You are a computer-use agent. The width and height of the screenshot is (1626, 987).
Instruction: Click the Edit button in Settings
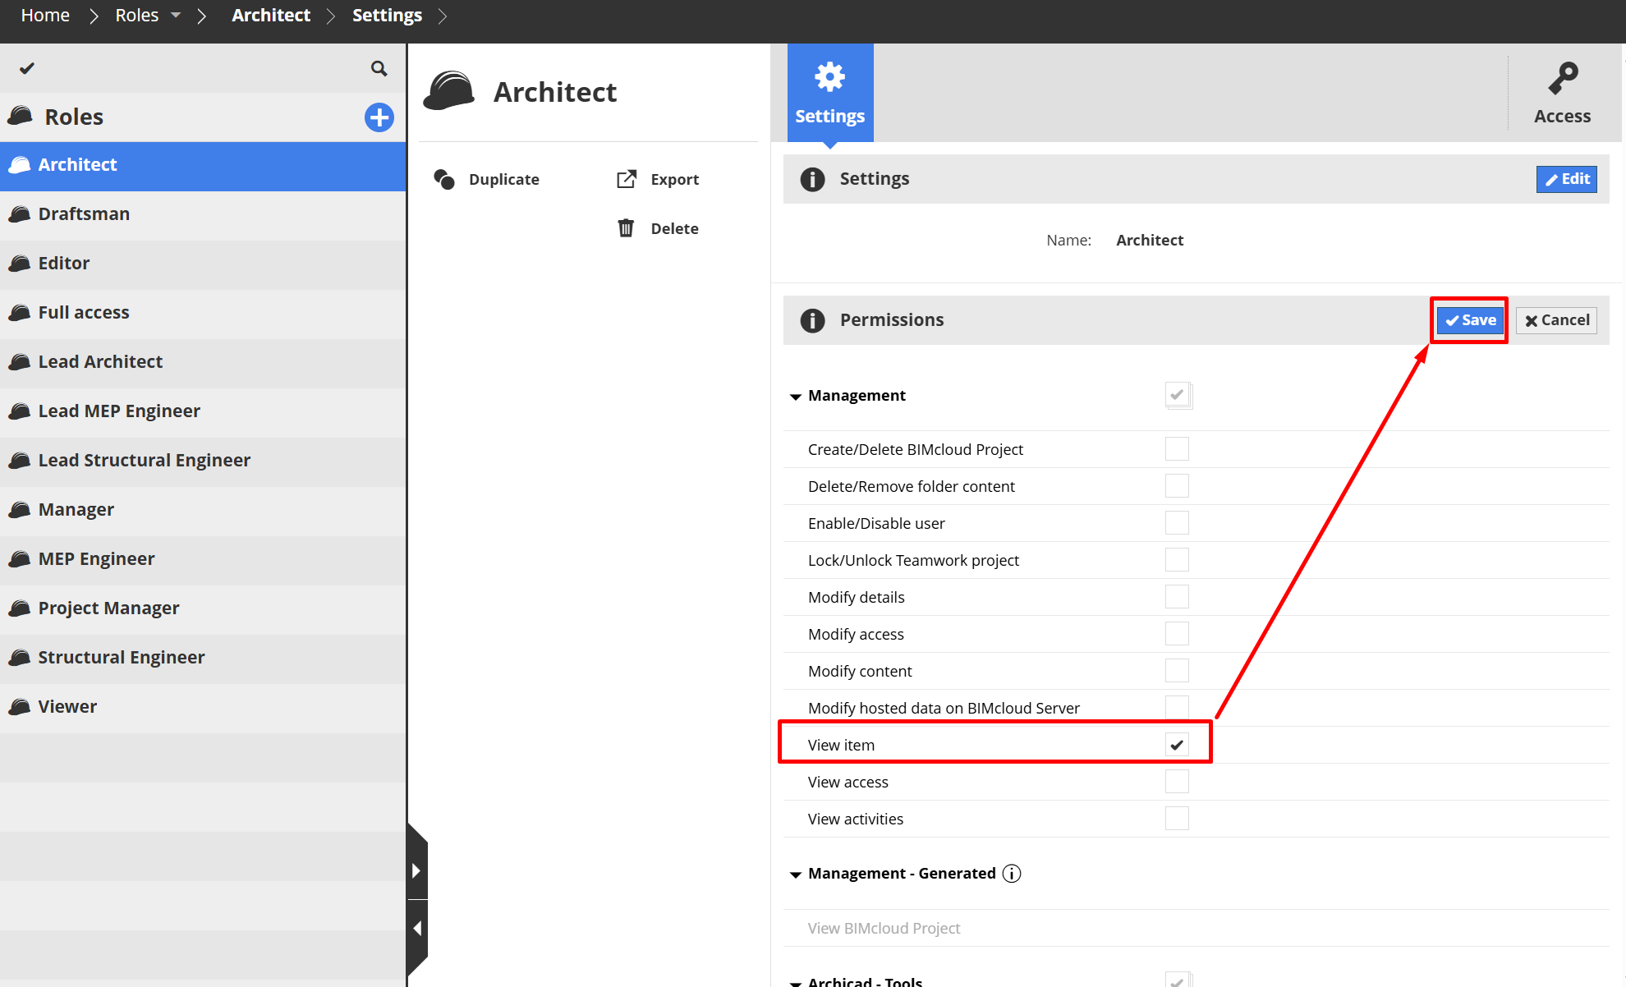(x=1566, y=179)
